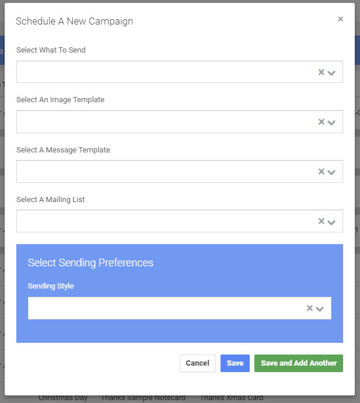Click the Select Sending Preferences heading
Screen dimensions: 360x403
pos(90,263)
